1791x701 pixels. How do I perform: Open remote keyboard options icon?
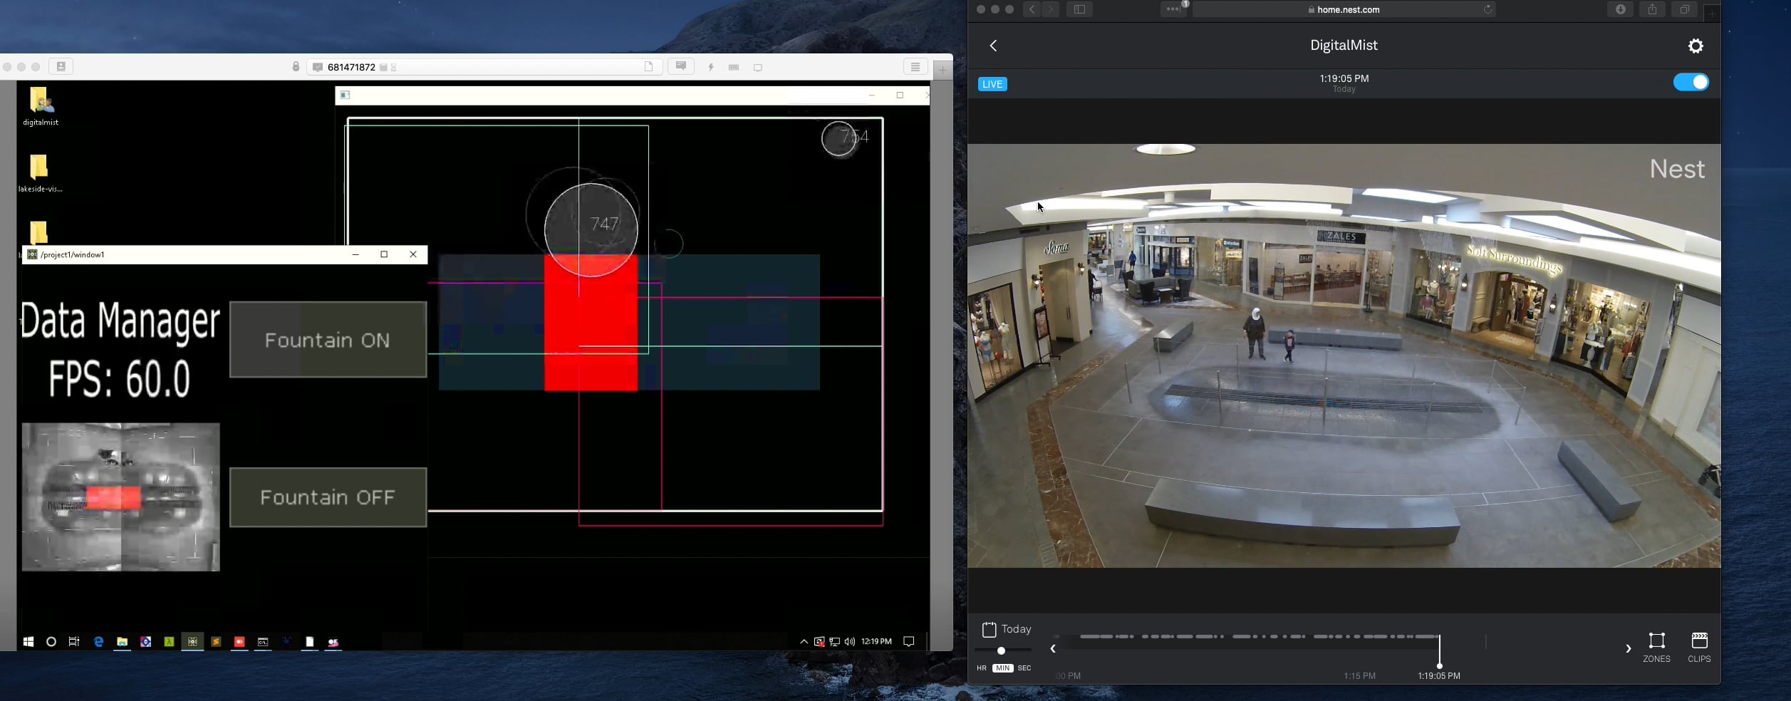734,68
